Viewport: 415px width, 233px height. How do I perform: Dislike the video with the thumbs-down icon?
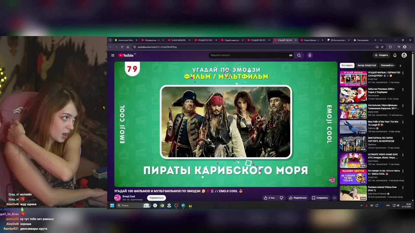[x=281, y=198]
